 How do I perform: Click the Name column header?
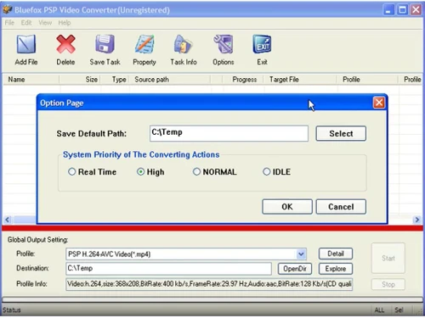(31, 80)
